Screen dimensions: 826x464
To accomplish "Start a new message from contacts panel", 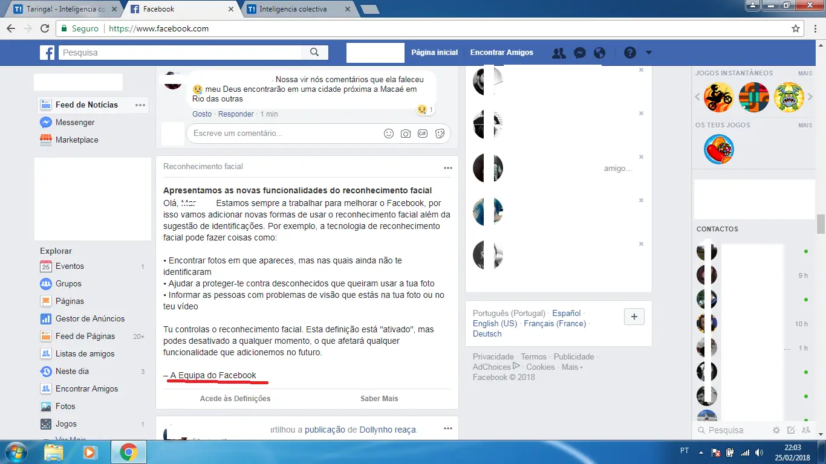I will tap(791, 430).
